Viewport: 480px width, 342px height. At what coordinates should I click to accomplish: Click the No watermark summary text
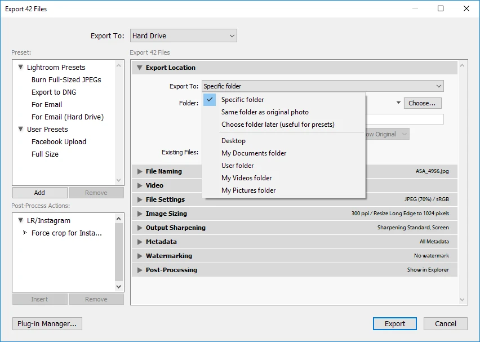tap(432, 256)
